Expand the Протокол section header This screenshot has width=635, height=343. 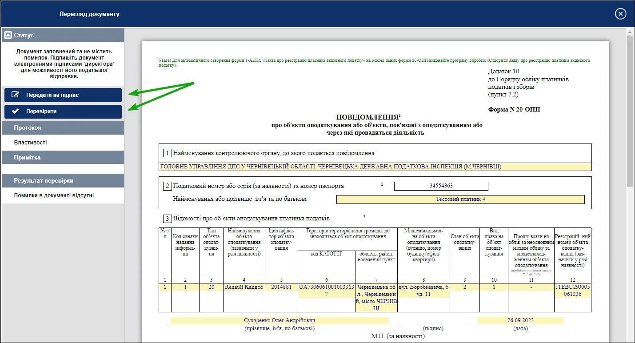click(x=63, y=128)
